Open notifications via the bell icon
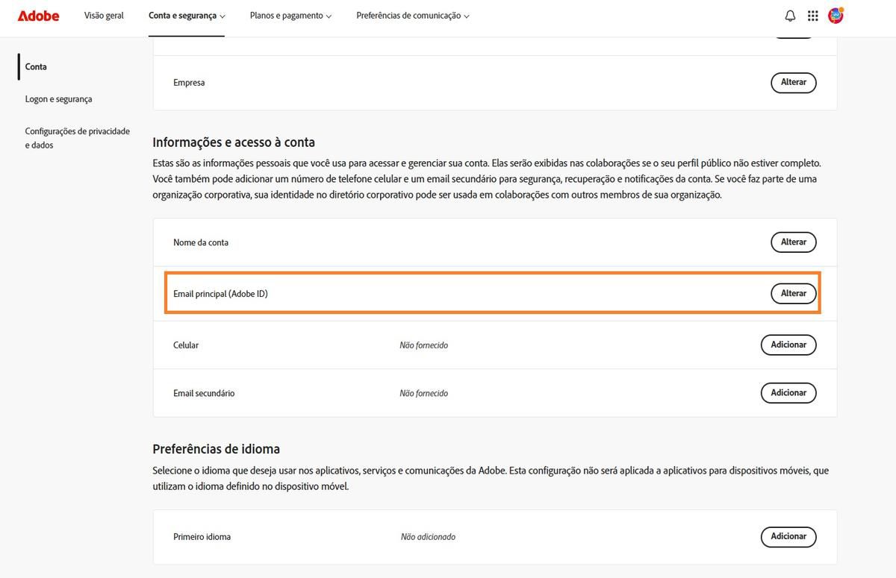This screenshot has height=578, width=896. (x=789, y=15)
